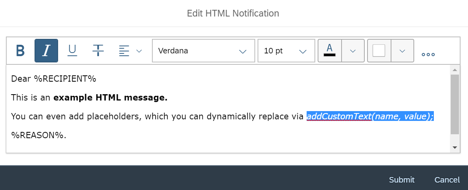468x190 pixels.
Task: Apply strikethrough formatting
Action: pyautogui.click(x=98, y=51)
